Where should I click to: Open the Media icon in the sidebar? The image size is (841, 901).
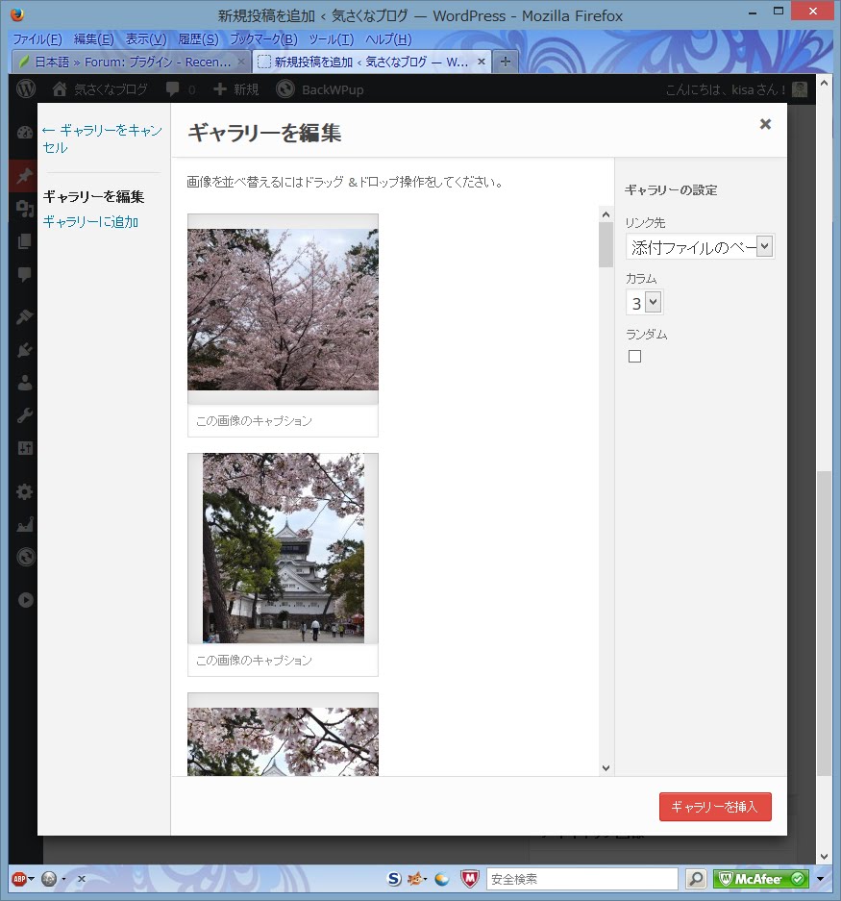[x=25, y=208]
